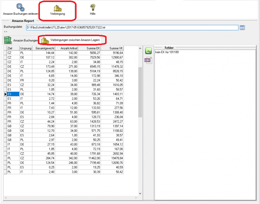
Task: Sort by Ziel column header
Action: (x=13, y=48)
